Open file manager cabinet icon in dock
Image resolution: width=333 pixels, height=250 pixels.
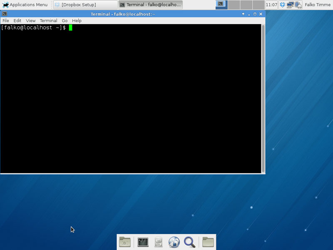[159, 242]
